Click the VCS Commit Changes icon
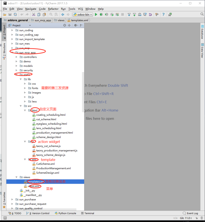Screen dimensions: 205x222 click(134, 15)
